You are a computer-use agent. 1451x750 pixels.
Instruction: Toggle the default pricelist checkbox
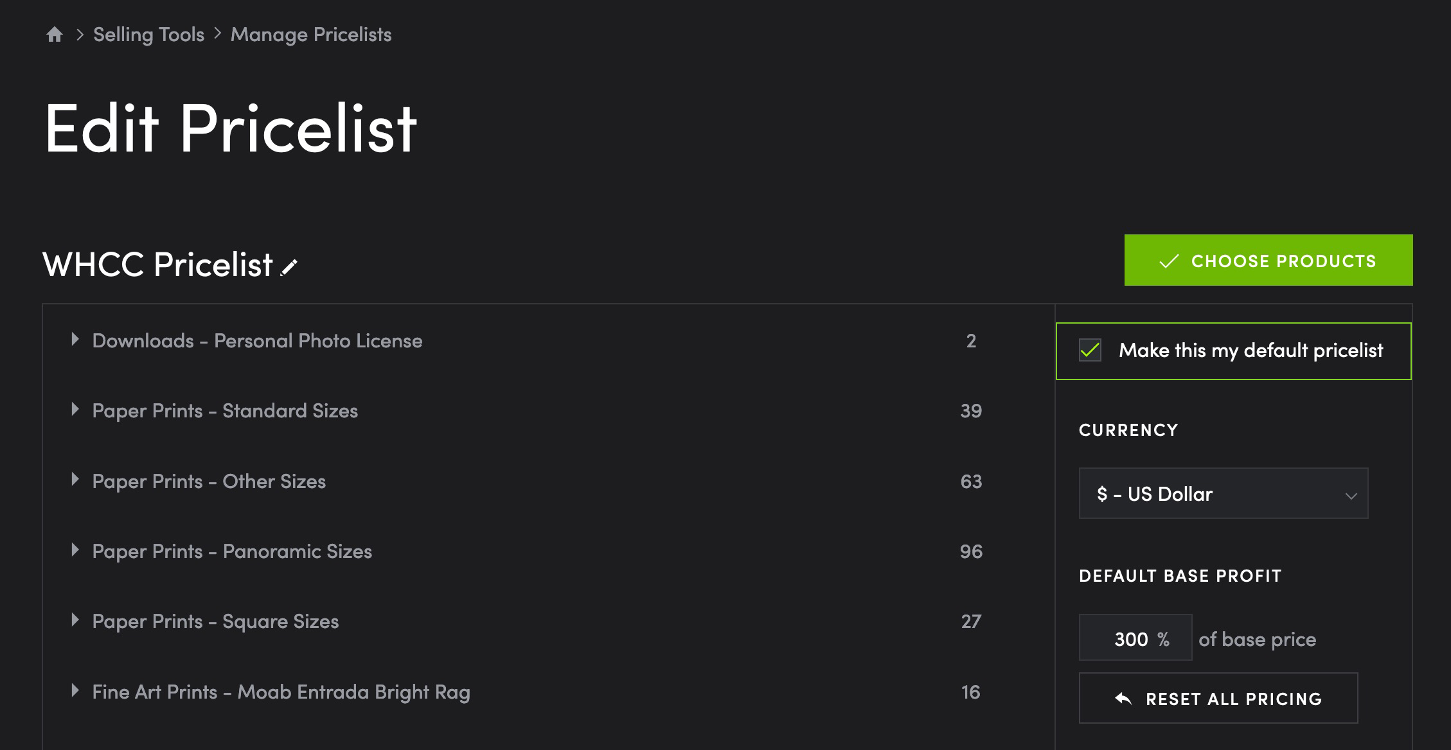[1090, 351]
